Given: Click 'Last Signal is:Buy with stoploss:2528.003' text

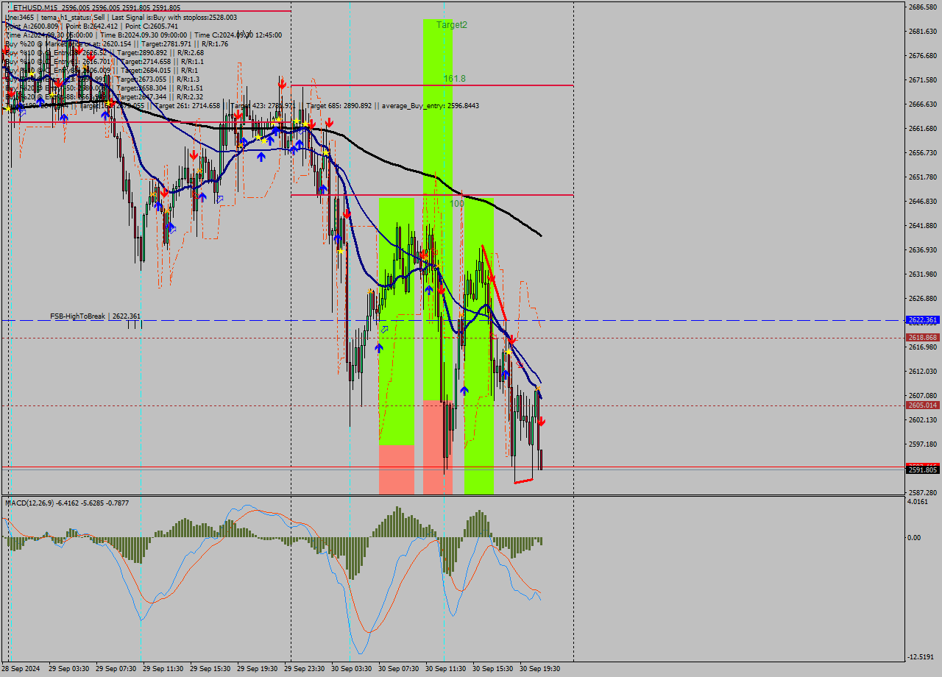Looking at the screenshot, I should [x=174, y=17].
